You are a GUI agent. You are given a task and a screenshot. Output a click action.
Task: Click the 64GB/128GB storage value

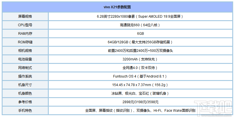pos(141,42)
